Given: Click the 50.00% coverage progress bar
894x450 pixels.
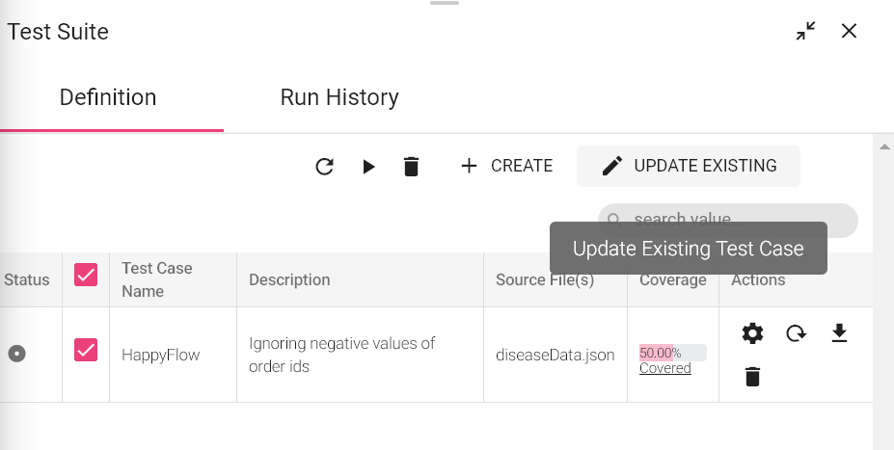Looking at the screenshot, I should (672, 353).
